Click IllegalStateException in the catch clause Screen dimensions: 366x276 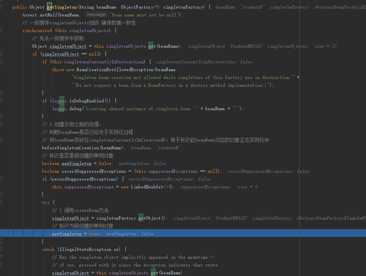pos(85,249)
